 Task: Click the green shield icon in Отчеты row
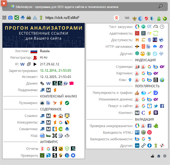67,149
